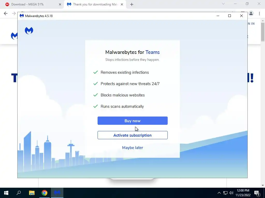Open File Explorer from taskbar
Image resolution: width=265 pixels, height=198 pixels.
(x=32, y=193)
